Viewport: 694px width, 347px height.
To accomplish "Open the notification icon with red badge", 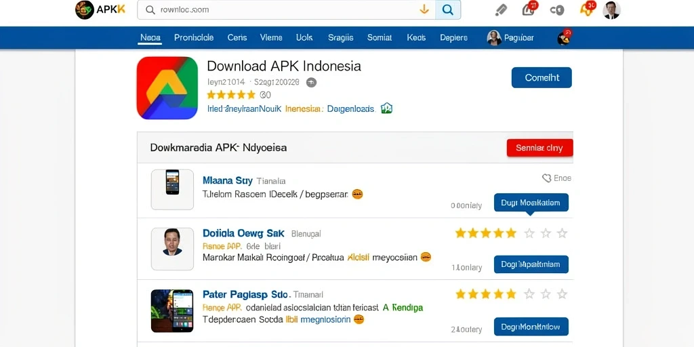I will [529, 9].
